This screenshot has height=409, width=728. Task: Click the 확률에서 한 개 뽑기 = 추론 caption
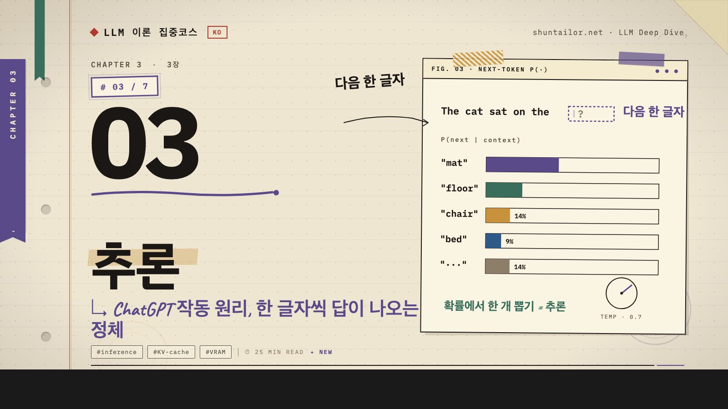(505, 306)
